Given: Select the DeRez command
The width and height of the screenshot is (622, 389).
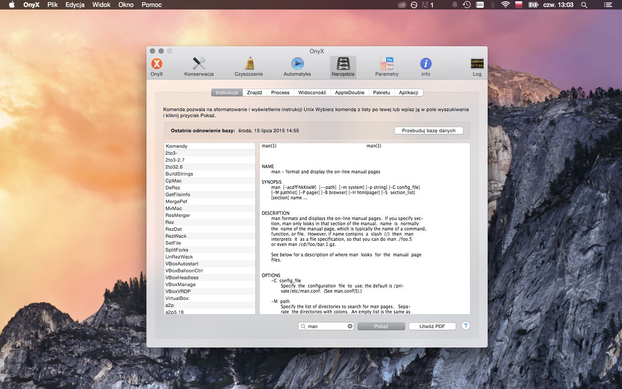Looking at the screenshot, I should pos(209,188).
